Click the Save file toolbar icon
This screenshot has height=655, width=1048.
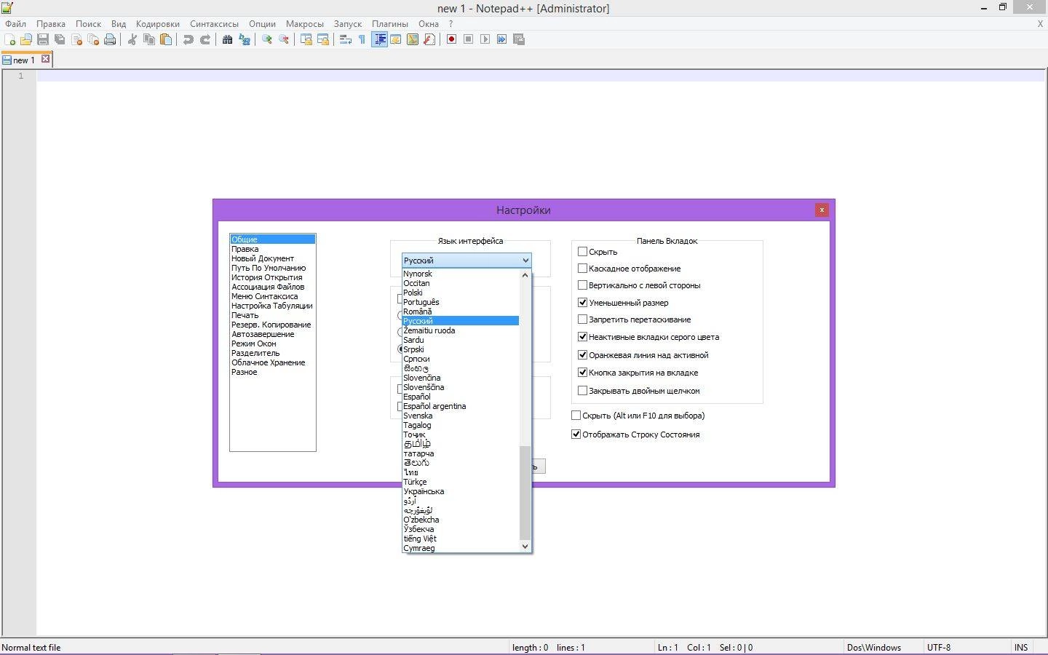click(43, 39)
